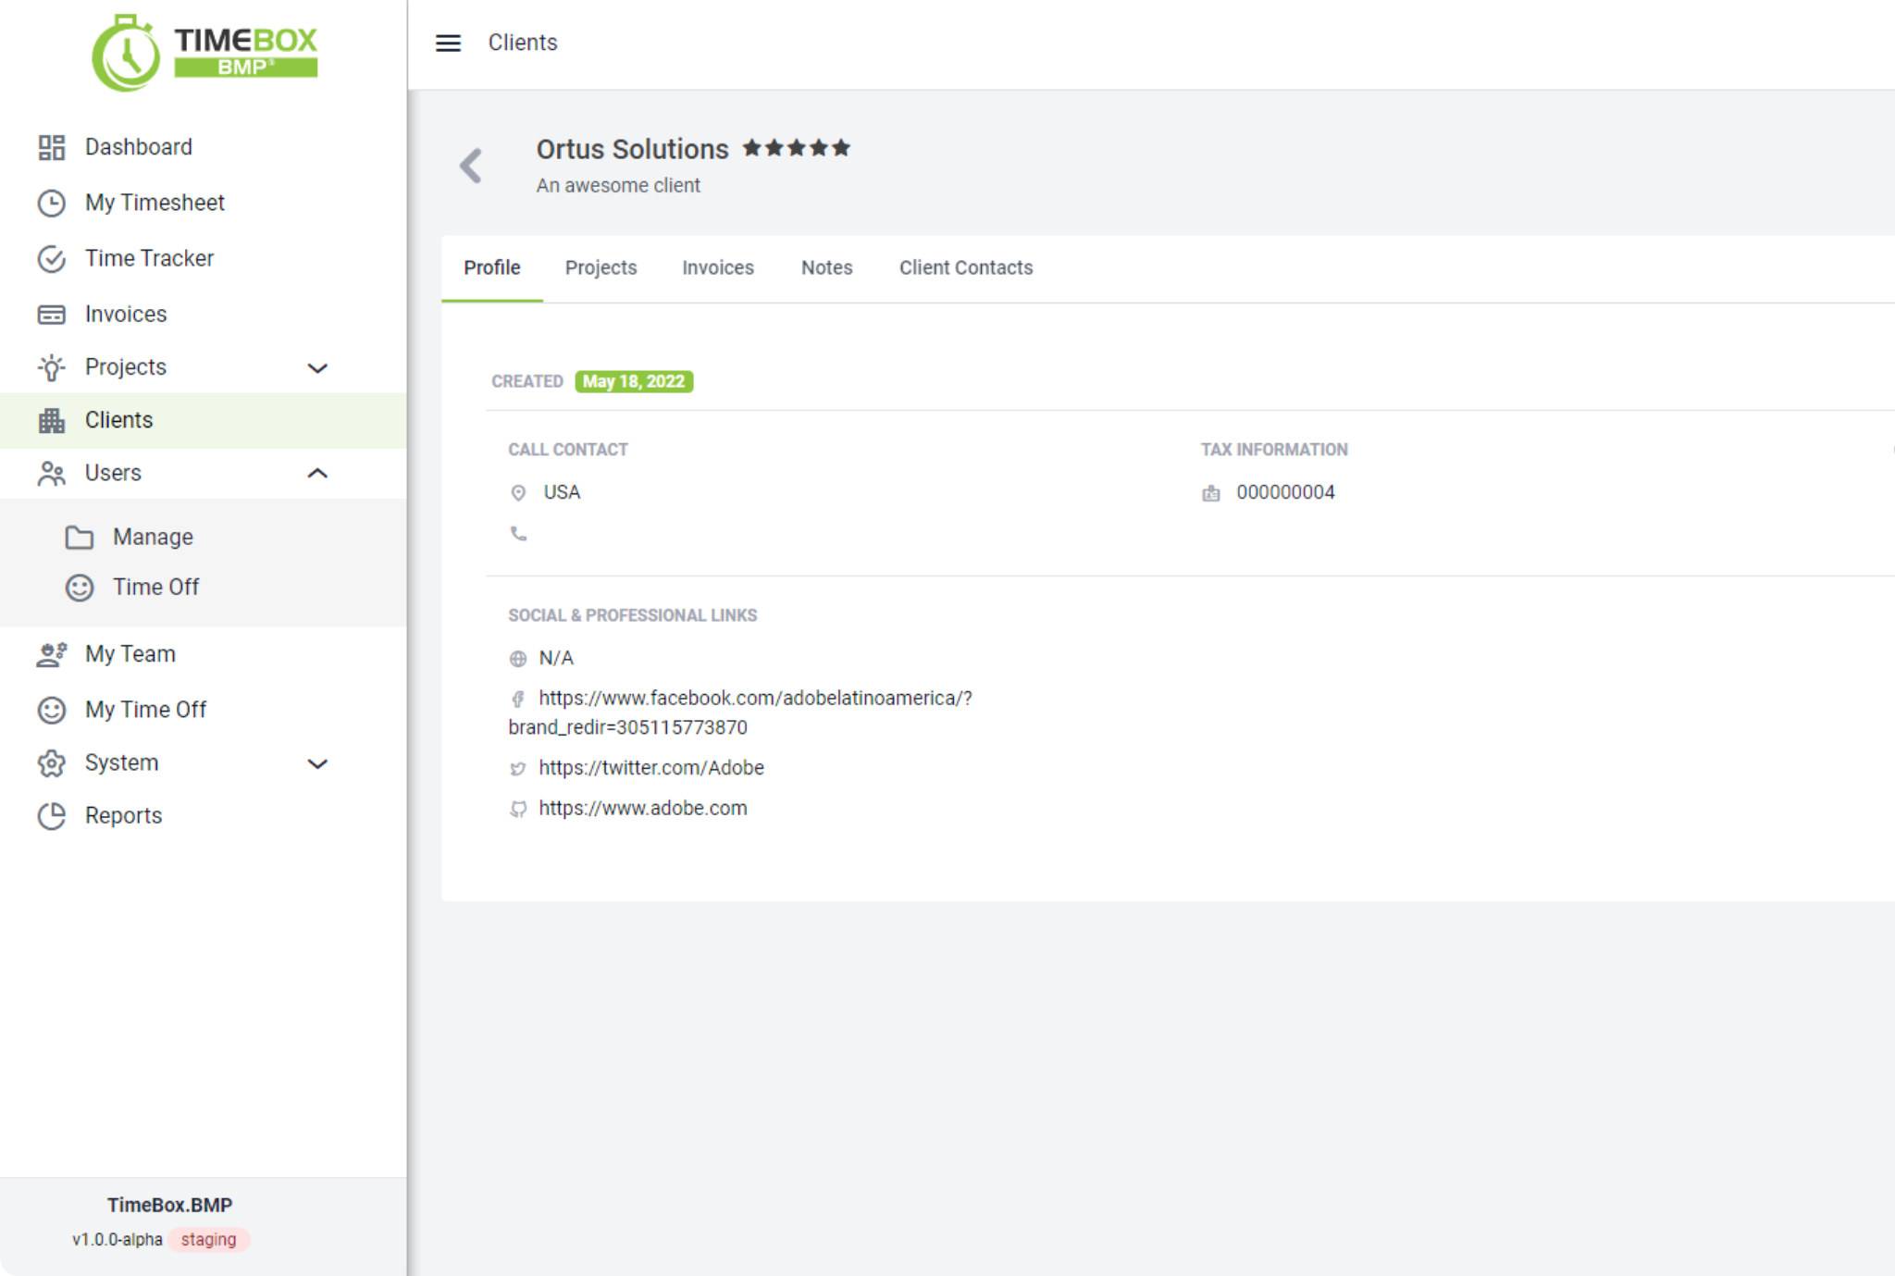The image size is (1895, 1276).
Task: Click the My Time Off smiley icon
Action: click(x=52, y=710)
